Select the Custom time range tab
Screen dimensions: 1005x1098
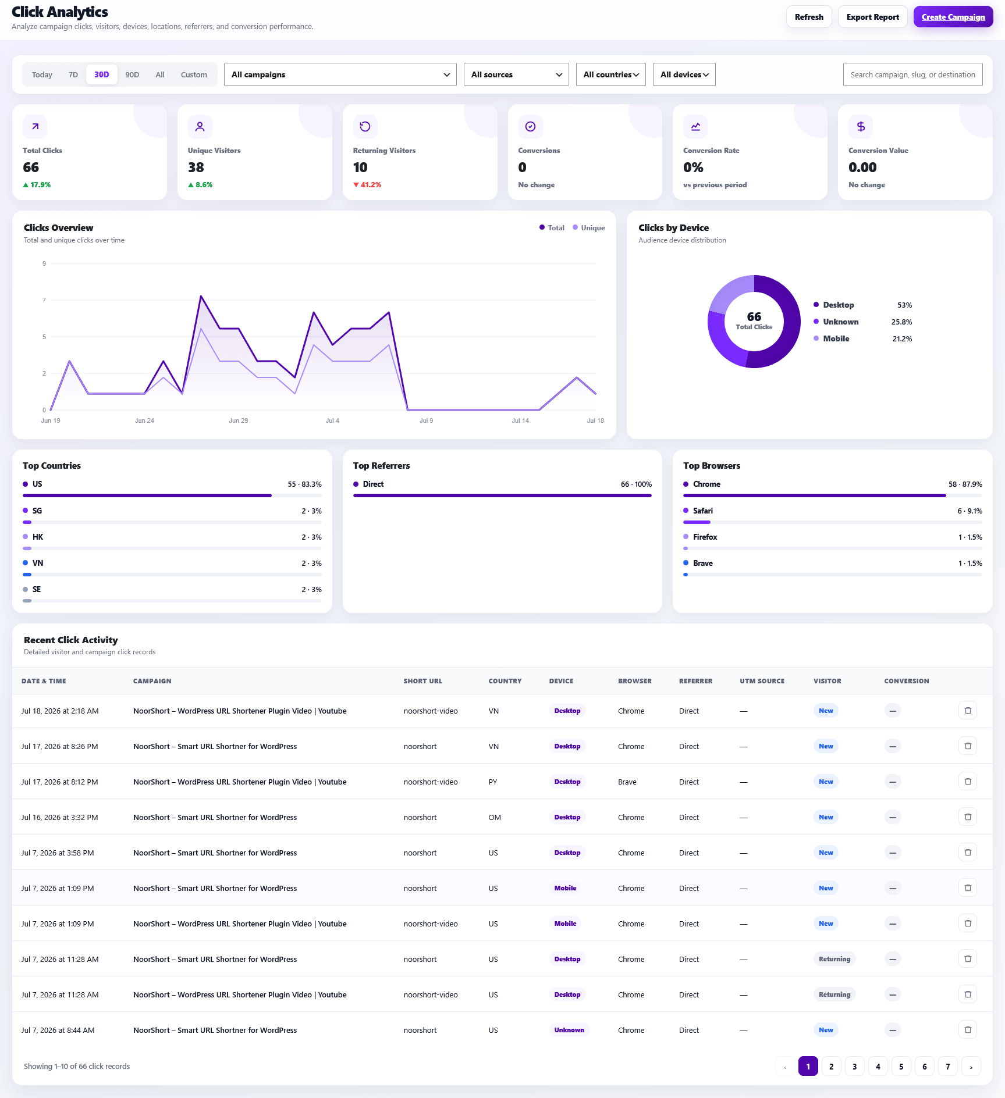[x=194, y=74]
